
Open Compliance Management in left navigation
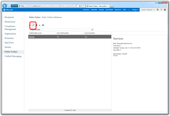pos(10,28)
